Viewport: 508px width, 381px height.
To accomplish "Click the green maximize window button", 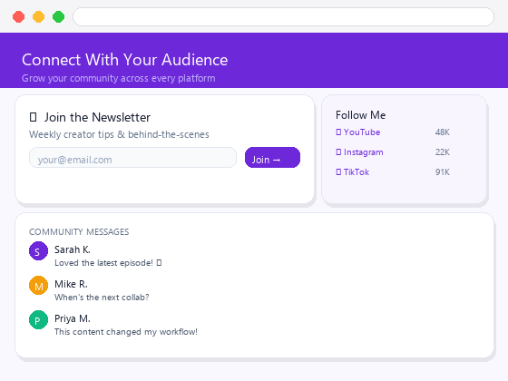I will click(x=59, y=17).
